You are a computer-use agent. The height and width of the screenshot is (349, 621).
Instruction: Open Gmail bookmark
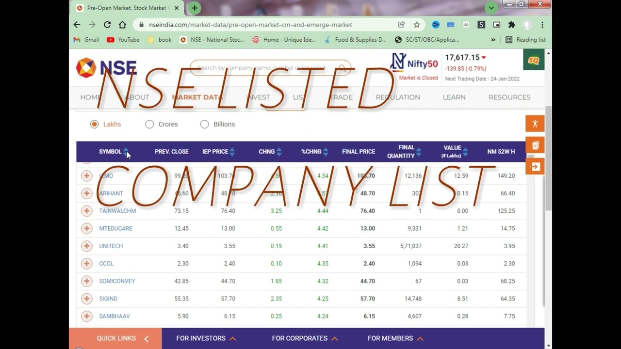click(86, 40)
